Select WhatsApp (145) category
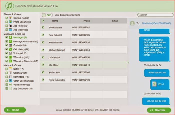This screenshot has width=175, height=115. 21,57
